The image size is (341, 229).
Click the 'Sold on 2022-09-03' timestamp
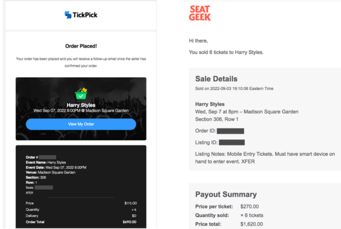pos(232,89)
